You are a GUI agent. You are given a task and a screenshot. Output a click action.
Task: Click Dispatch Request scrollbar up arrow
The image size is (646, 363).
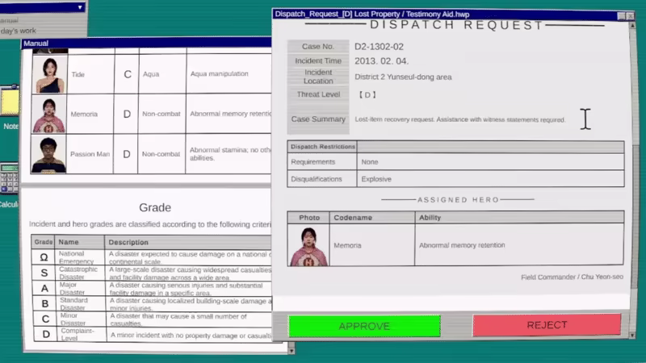point(632,25)
